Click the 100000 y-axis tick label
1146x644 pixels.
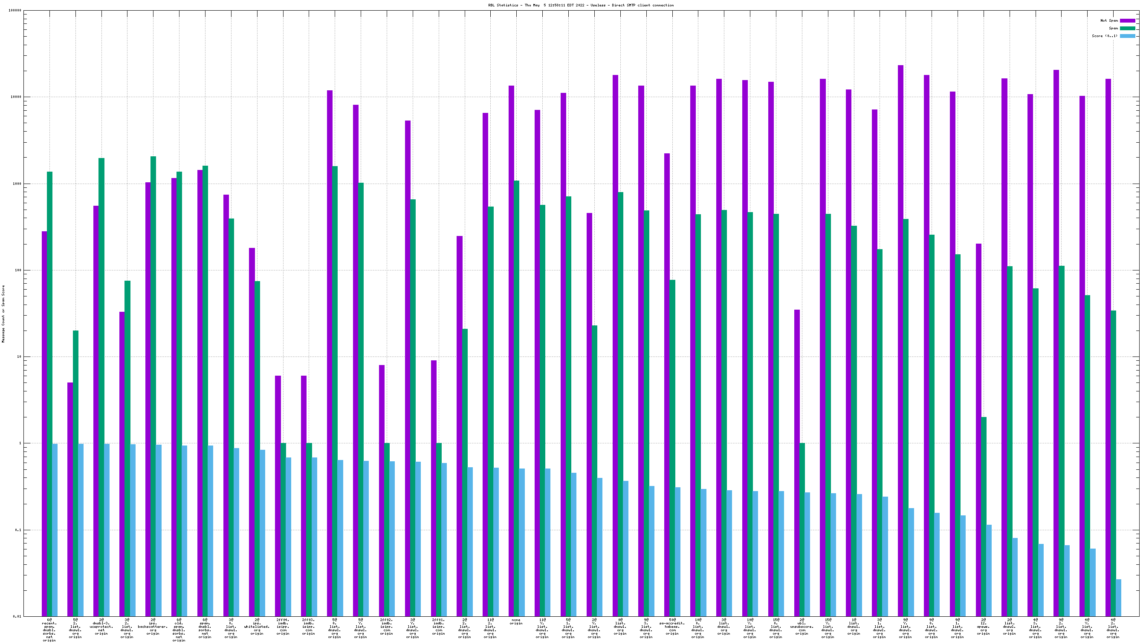point(14,11)
